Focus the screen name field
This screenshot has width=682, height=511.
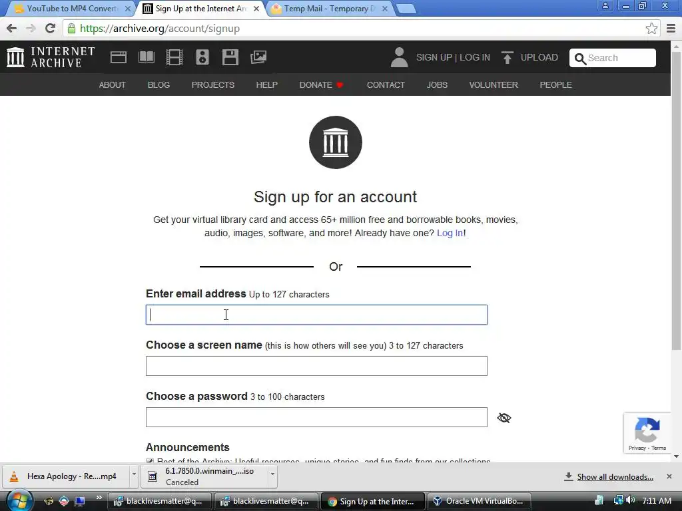point(316,366)
